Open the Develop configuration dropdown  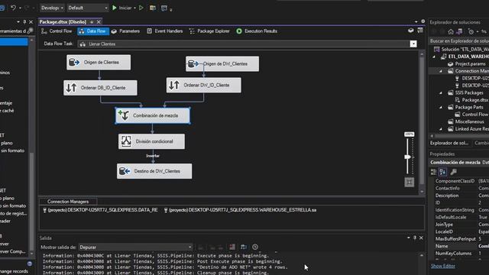click(x=52, y=8)
